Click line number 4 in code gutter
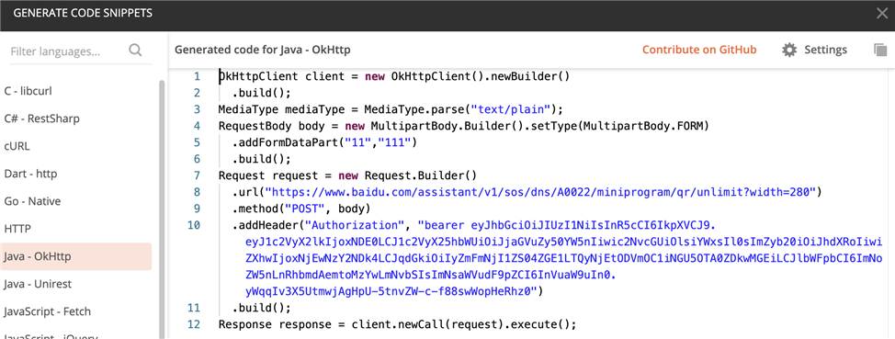This screenshot has height=339, width=895. click(x=197, y=126)
